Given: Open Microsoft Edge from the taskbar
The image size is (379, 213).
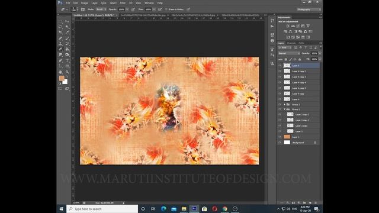Looking at the screenshot, I should 163,209.
